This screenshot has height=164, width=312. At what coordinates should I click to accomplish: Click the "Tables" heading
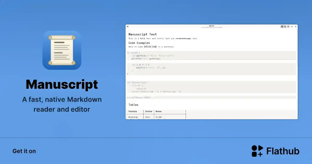pyautogui.click(x=133, y=105)
